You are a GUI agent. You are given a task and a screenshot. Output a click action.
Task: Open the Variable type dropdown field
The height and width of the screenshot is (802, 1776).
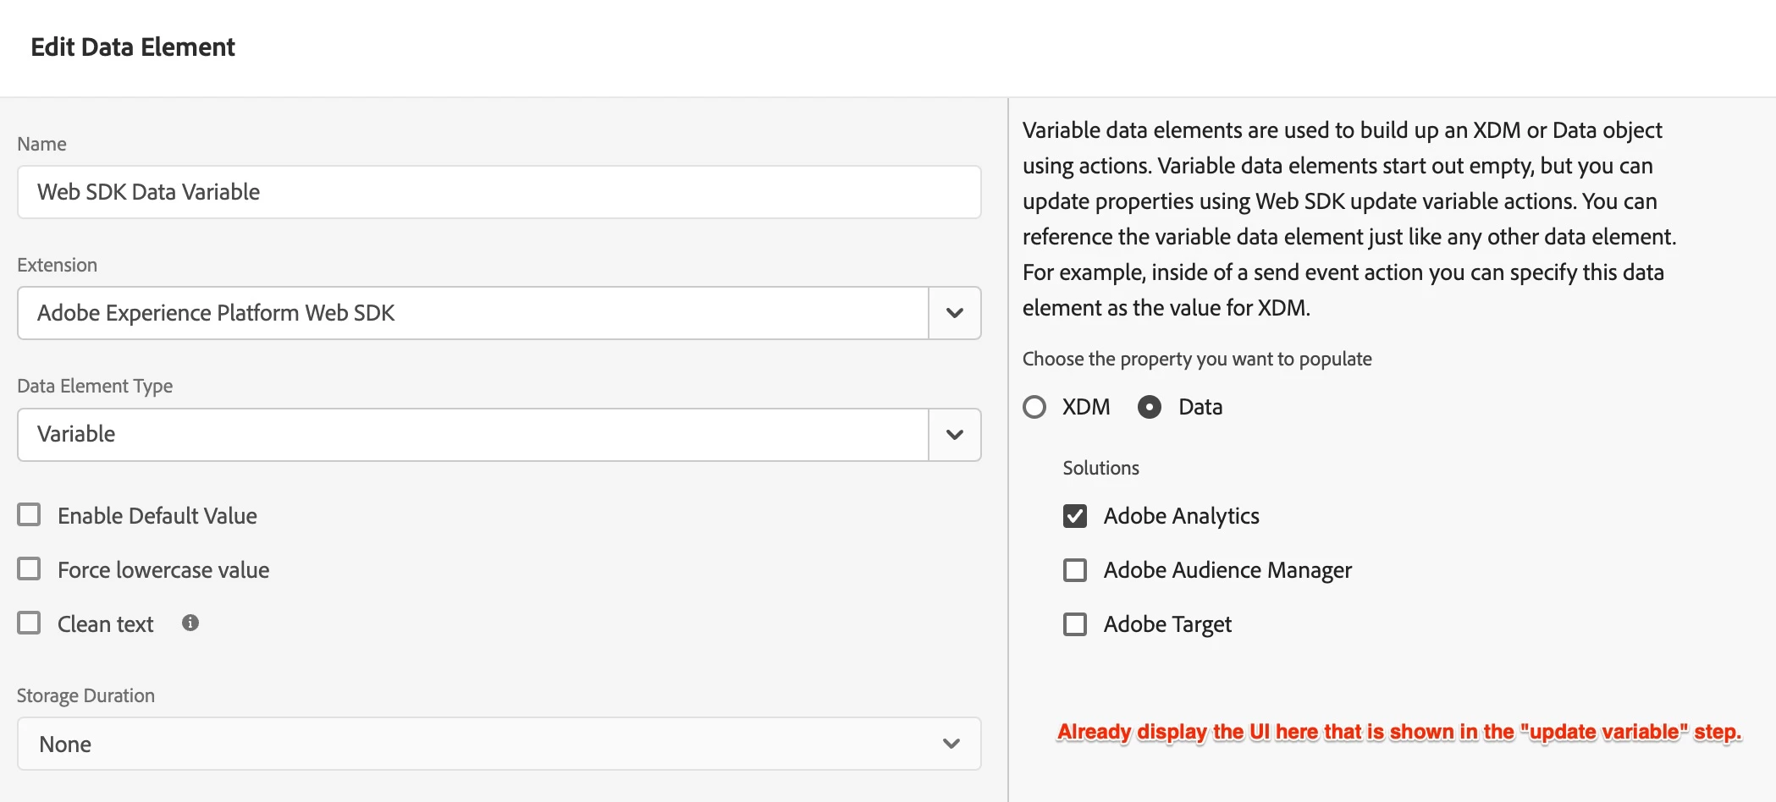[472, 435]
